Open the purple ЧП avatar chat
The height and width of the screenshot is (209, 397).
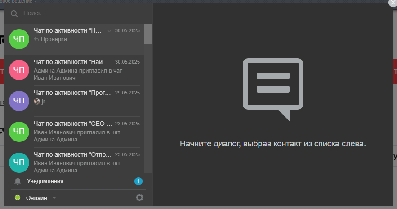click(19, 101)
